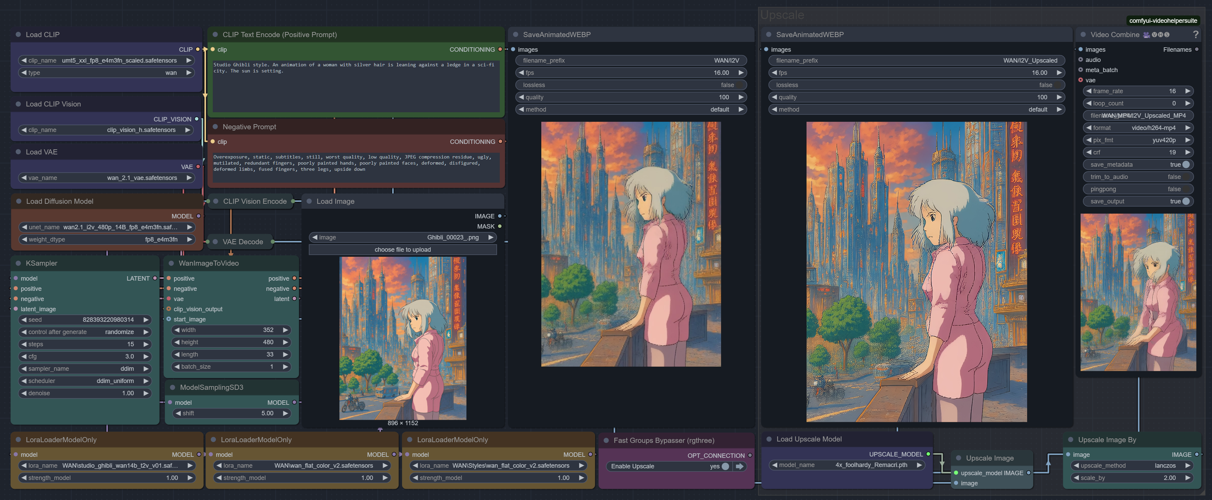This screenshot has height=500, width=1212.
Task: Collapse the Negative Prompt node using its title dot
Action: [x=215, y=127]
